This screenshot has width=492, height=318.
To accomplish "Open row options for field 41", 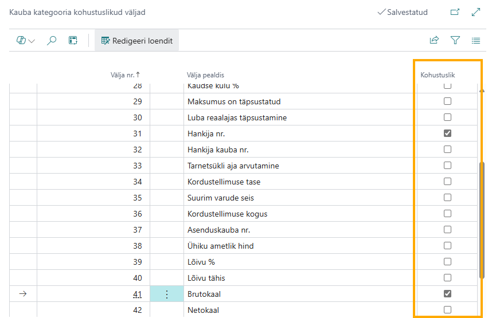I will coord(167,294).
